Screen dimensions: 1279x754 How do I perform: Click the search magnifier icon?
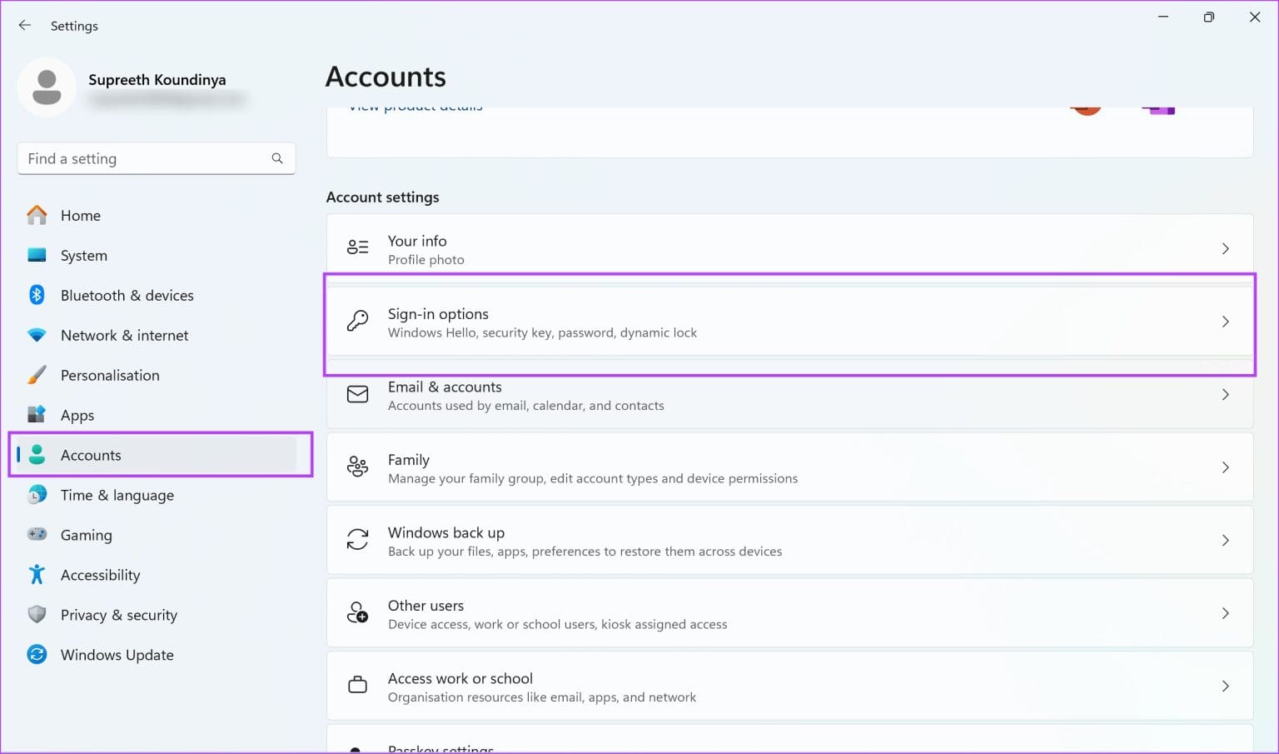(x=277, y=158)
